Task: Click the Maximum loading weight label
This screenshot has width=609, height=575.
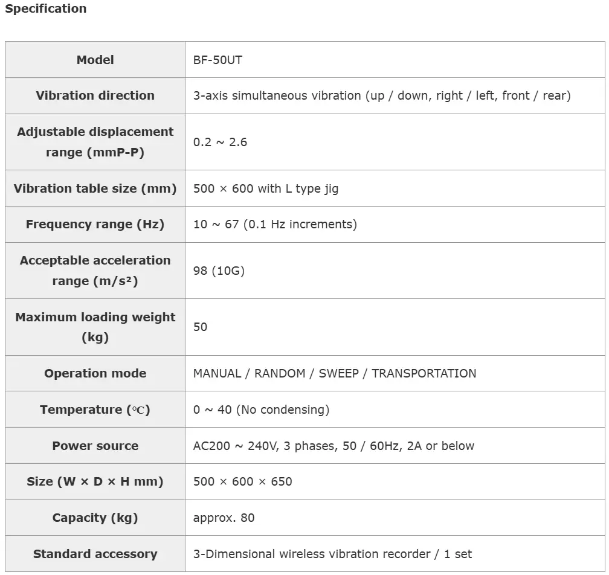Action: (x=95, y=327)
